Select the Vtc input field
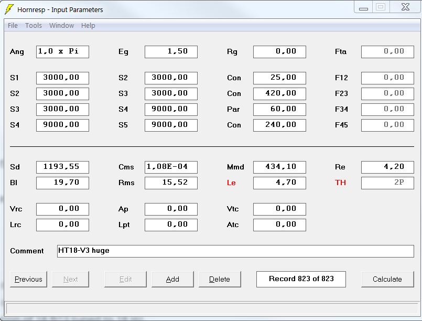Screen dimensions: 422x321 (279, 209)
